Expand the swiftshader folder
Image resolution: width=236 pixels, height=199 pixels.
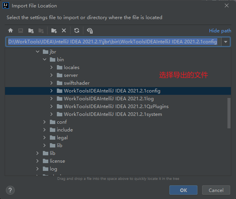51,83
